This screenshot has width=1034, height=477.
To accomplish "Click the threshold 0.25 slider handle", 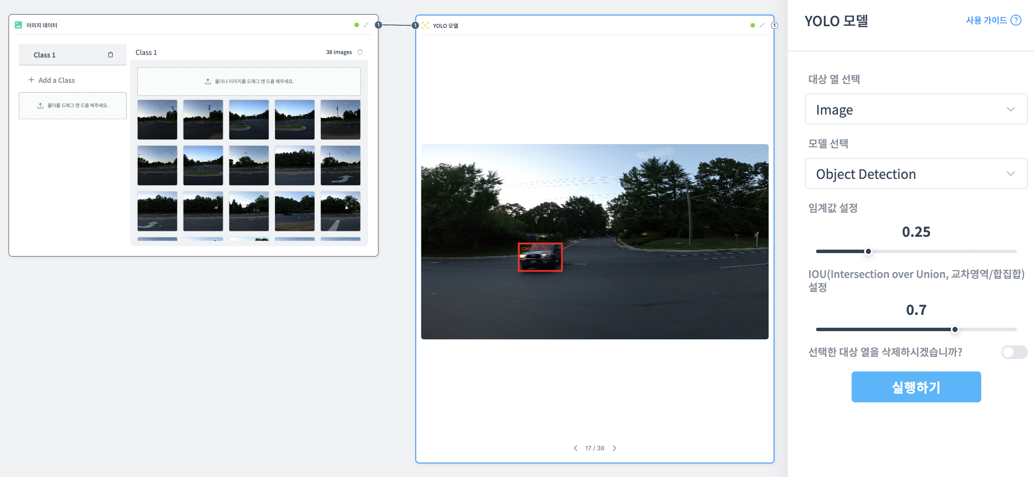I will (868, 251).
